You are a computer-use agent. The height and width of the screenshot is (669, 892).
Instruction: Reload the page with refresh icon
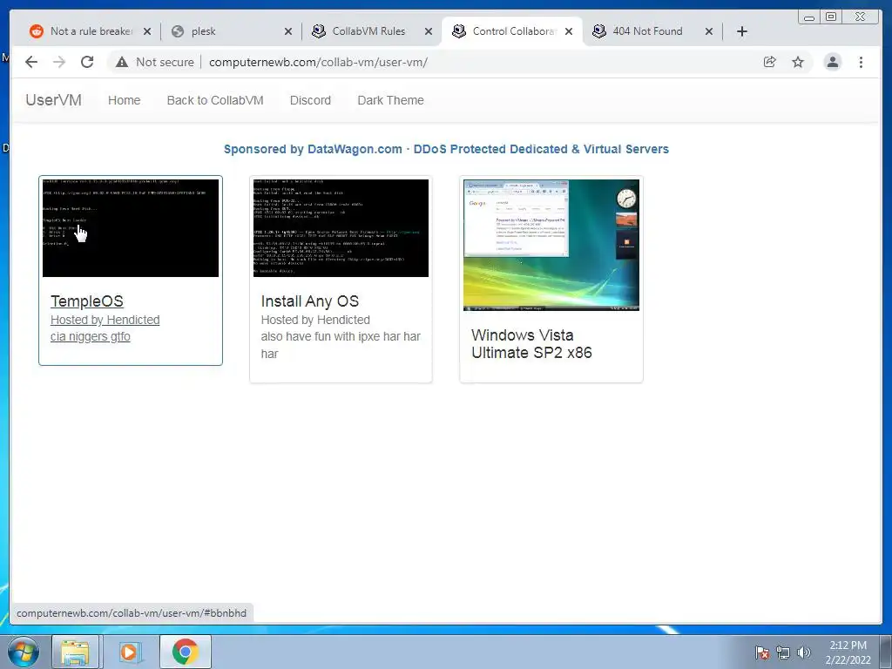(87, 62)
